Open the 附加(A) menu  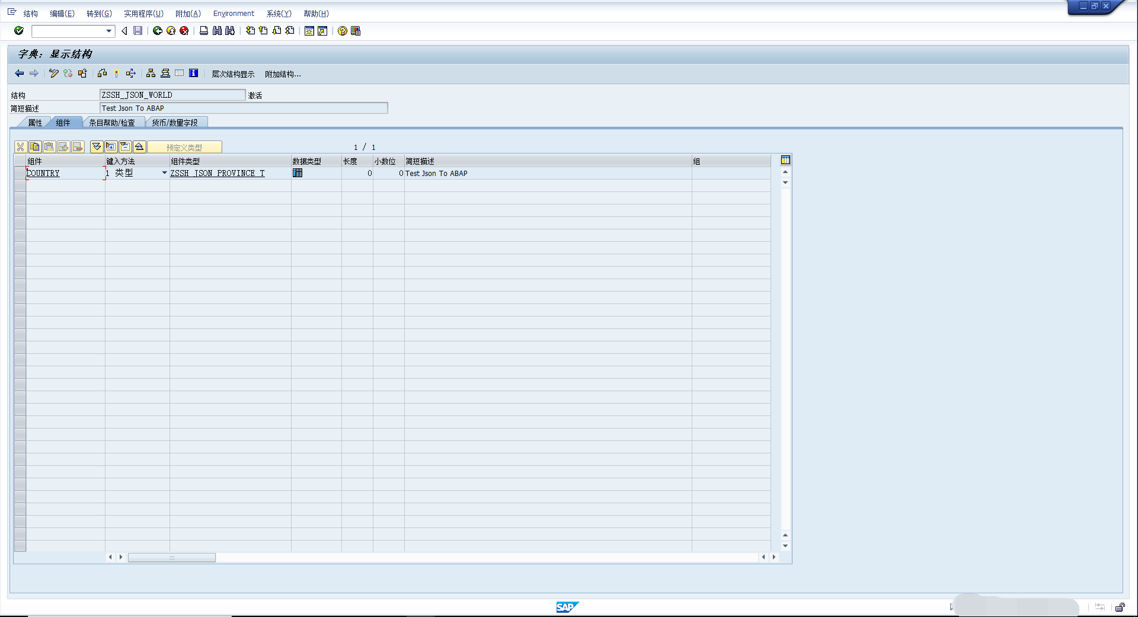pyautogui.click(x=188, y=14)
